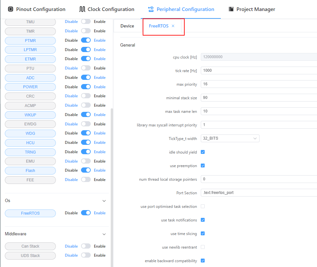Viewport: 317px width, 267px height.
Task: Turn on the FEE switch
Action: (86, 179)
